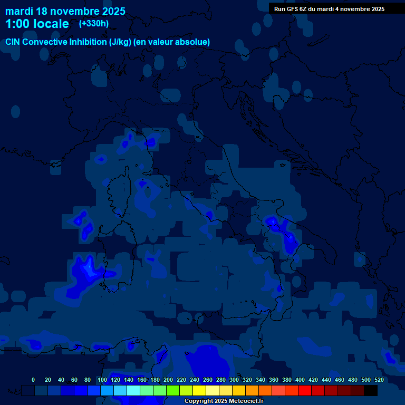Click the 'Copyright 2025 Meteociel.fr' text

point(224,401)
